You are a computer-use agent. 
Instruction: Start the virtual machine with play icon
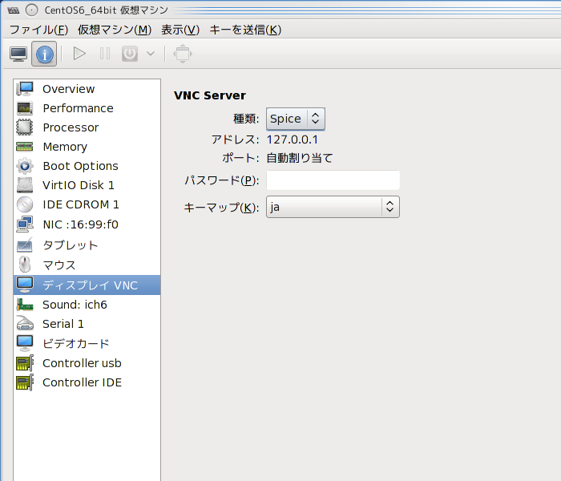pos(79,54)
